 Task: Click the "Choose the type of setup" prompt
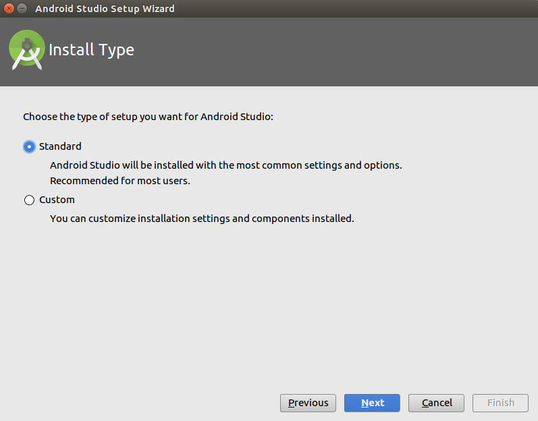click(x=148, y=117)
